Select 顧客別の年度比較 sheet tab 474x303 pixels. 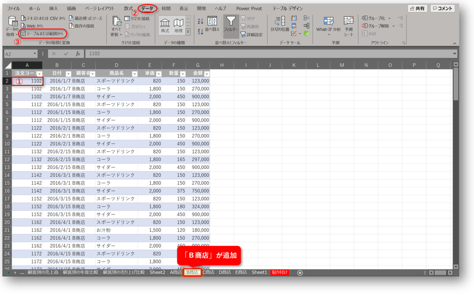coord(81,272)
